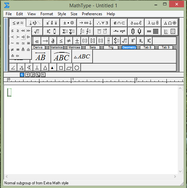The image size is (187, 188).
Task: Insert the circle symbol from Geometry bar
Action: (77, 68)
